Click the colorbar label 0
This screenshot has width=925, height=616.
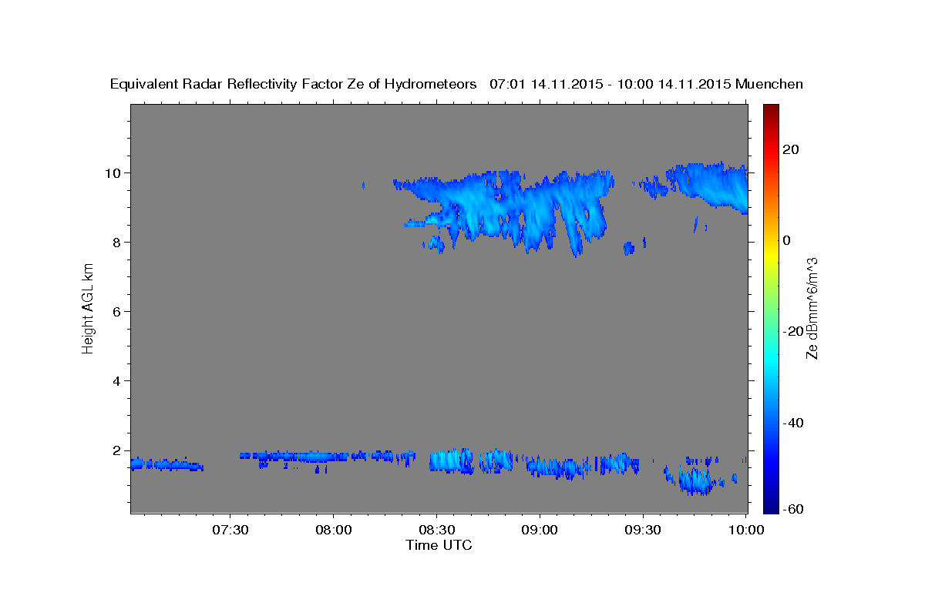click(787, 240)
